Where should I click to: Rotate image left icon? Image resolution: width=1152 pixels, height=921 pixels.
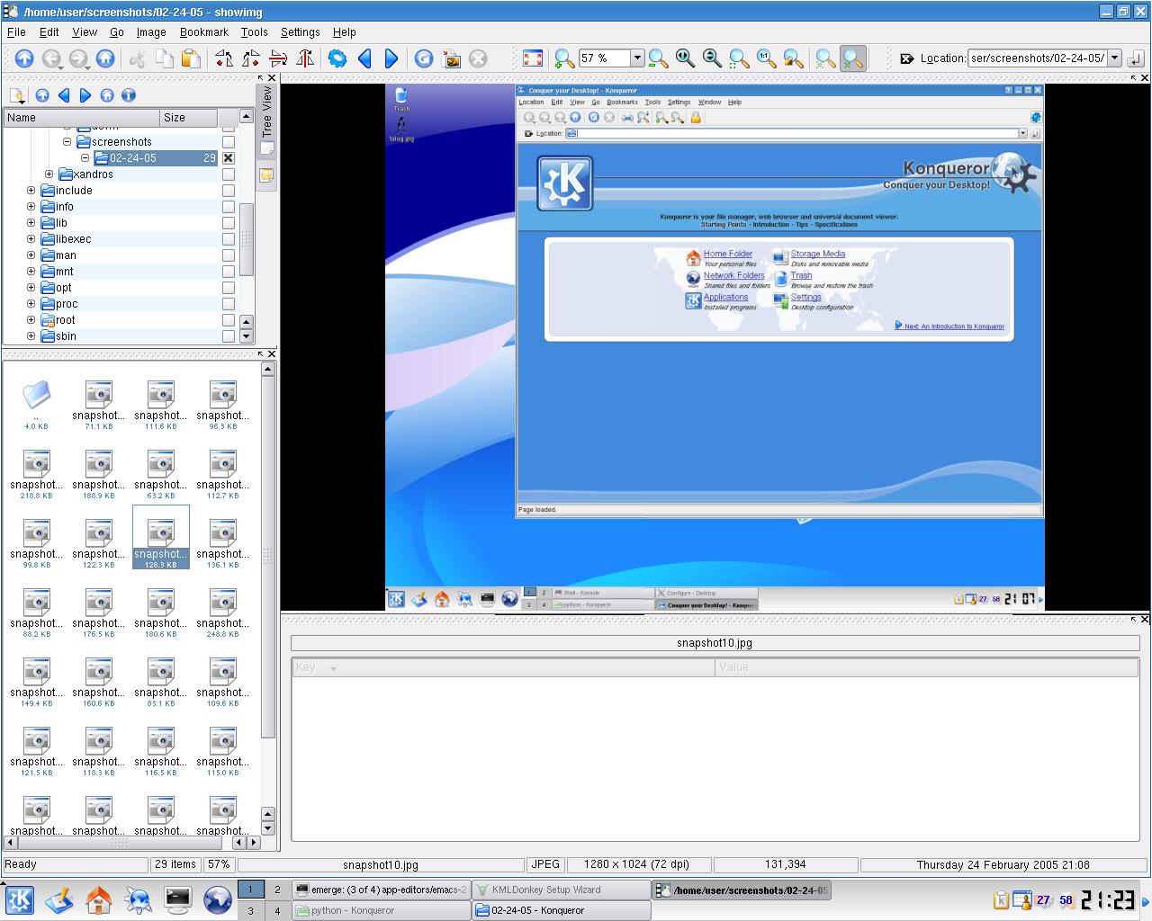point(224,58)
